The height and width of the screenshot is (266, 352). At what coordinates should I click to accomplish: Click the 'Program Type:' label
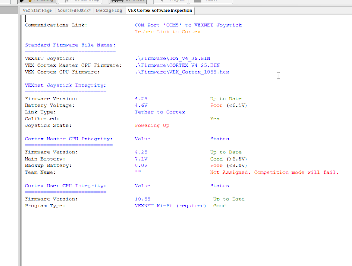45,206
